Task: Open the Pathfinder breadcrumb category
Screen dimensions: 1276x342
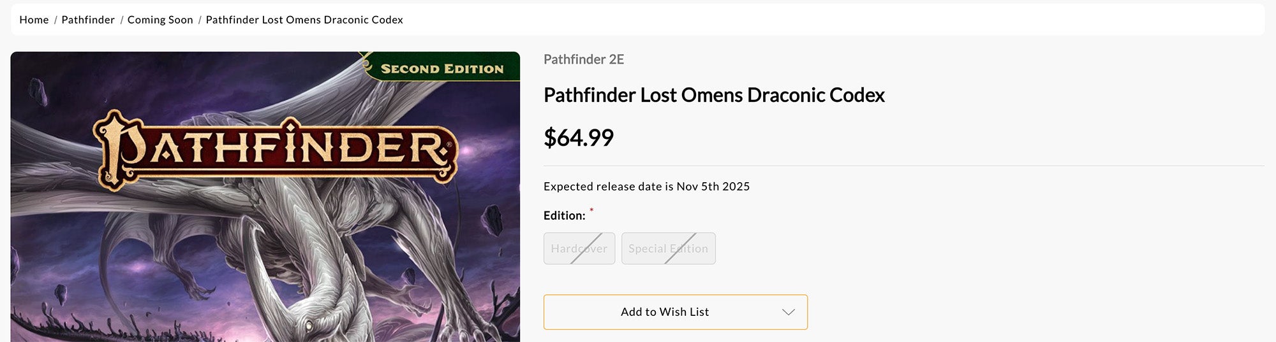Action: (x=88, y=20)
